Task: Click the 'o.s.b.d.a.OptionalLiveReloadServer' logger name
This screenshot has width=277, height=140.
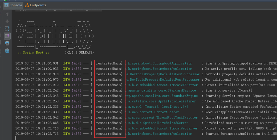Action: 156,123
